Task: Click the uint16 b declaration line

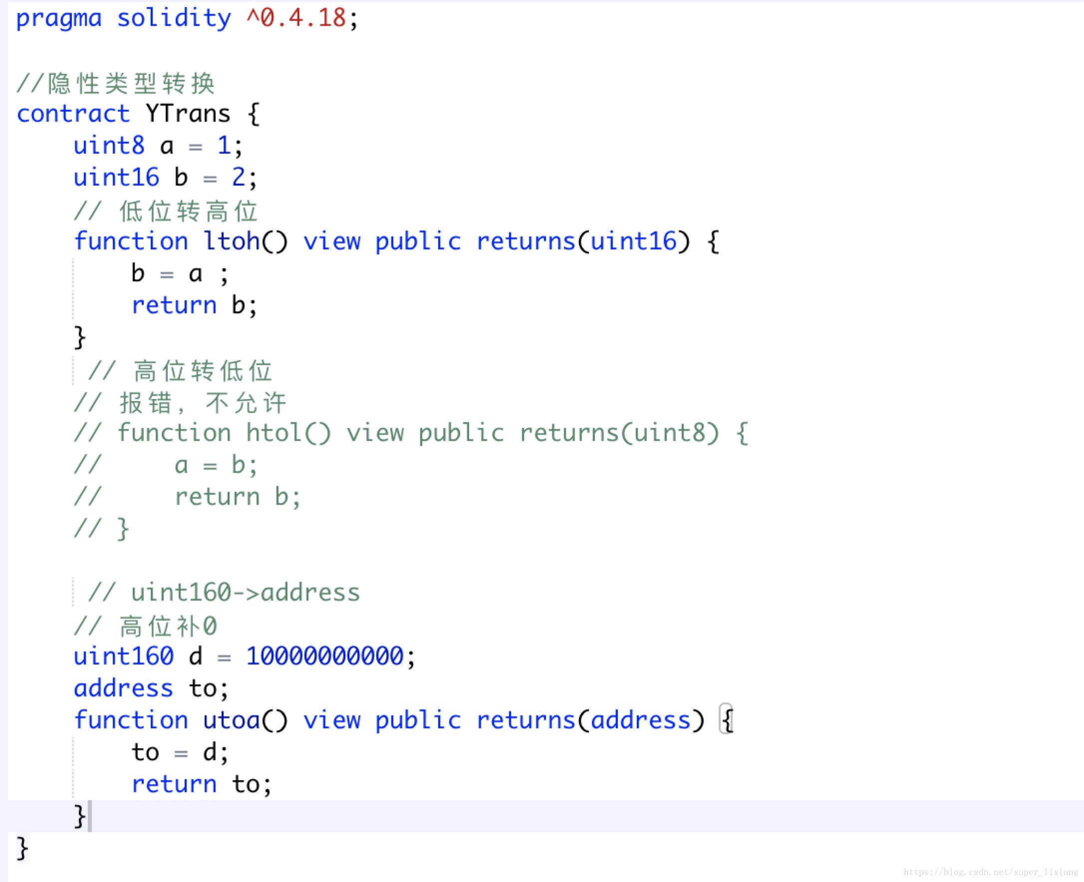Action: pyautogui.click(x=165, y=178)
